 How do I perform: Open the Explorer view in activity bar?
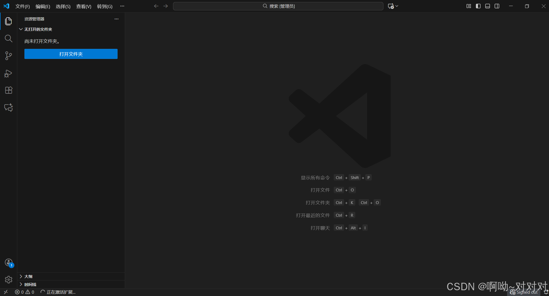coord(9,21)
